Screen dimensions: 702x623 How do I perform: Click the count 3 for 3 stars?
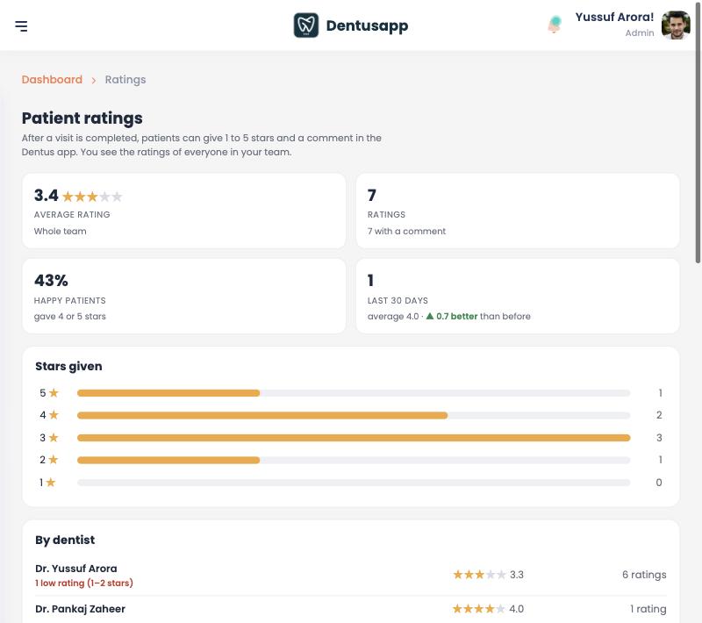[659, 438]
